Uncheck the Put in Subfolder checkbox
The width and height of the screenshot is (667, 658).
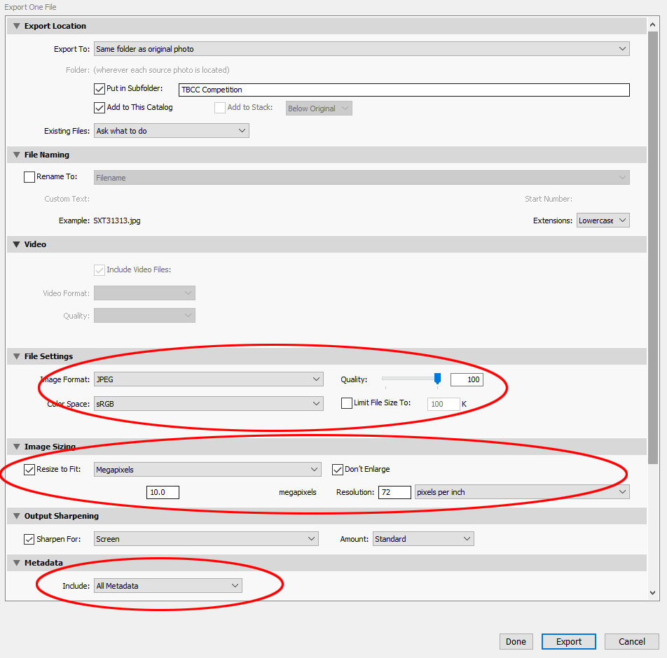99,89
